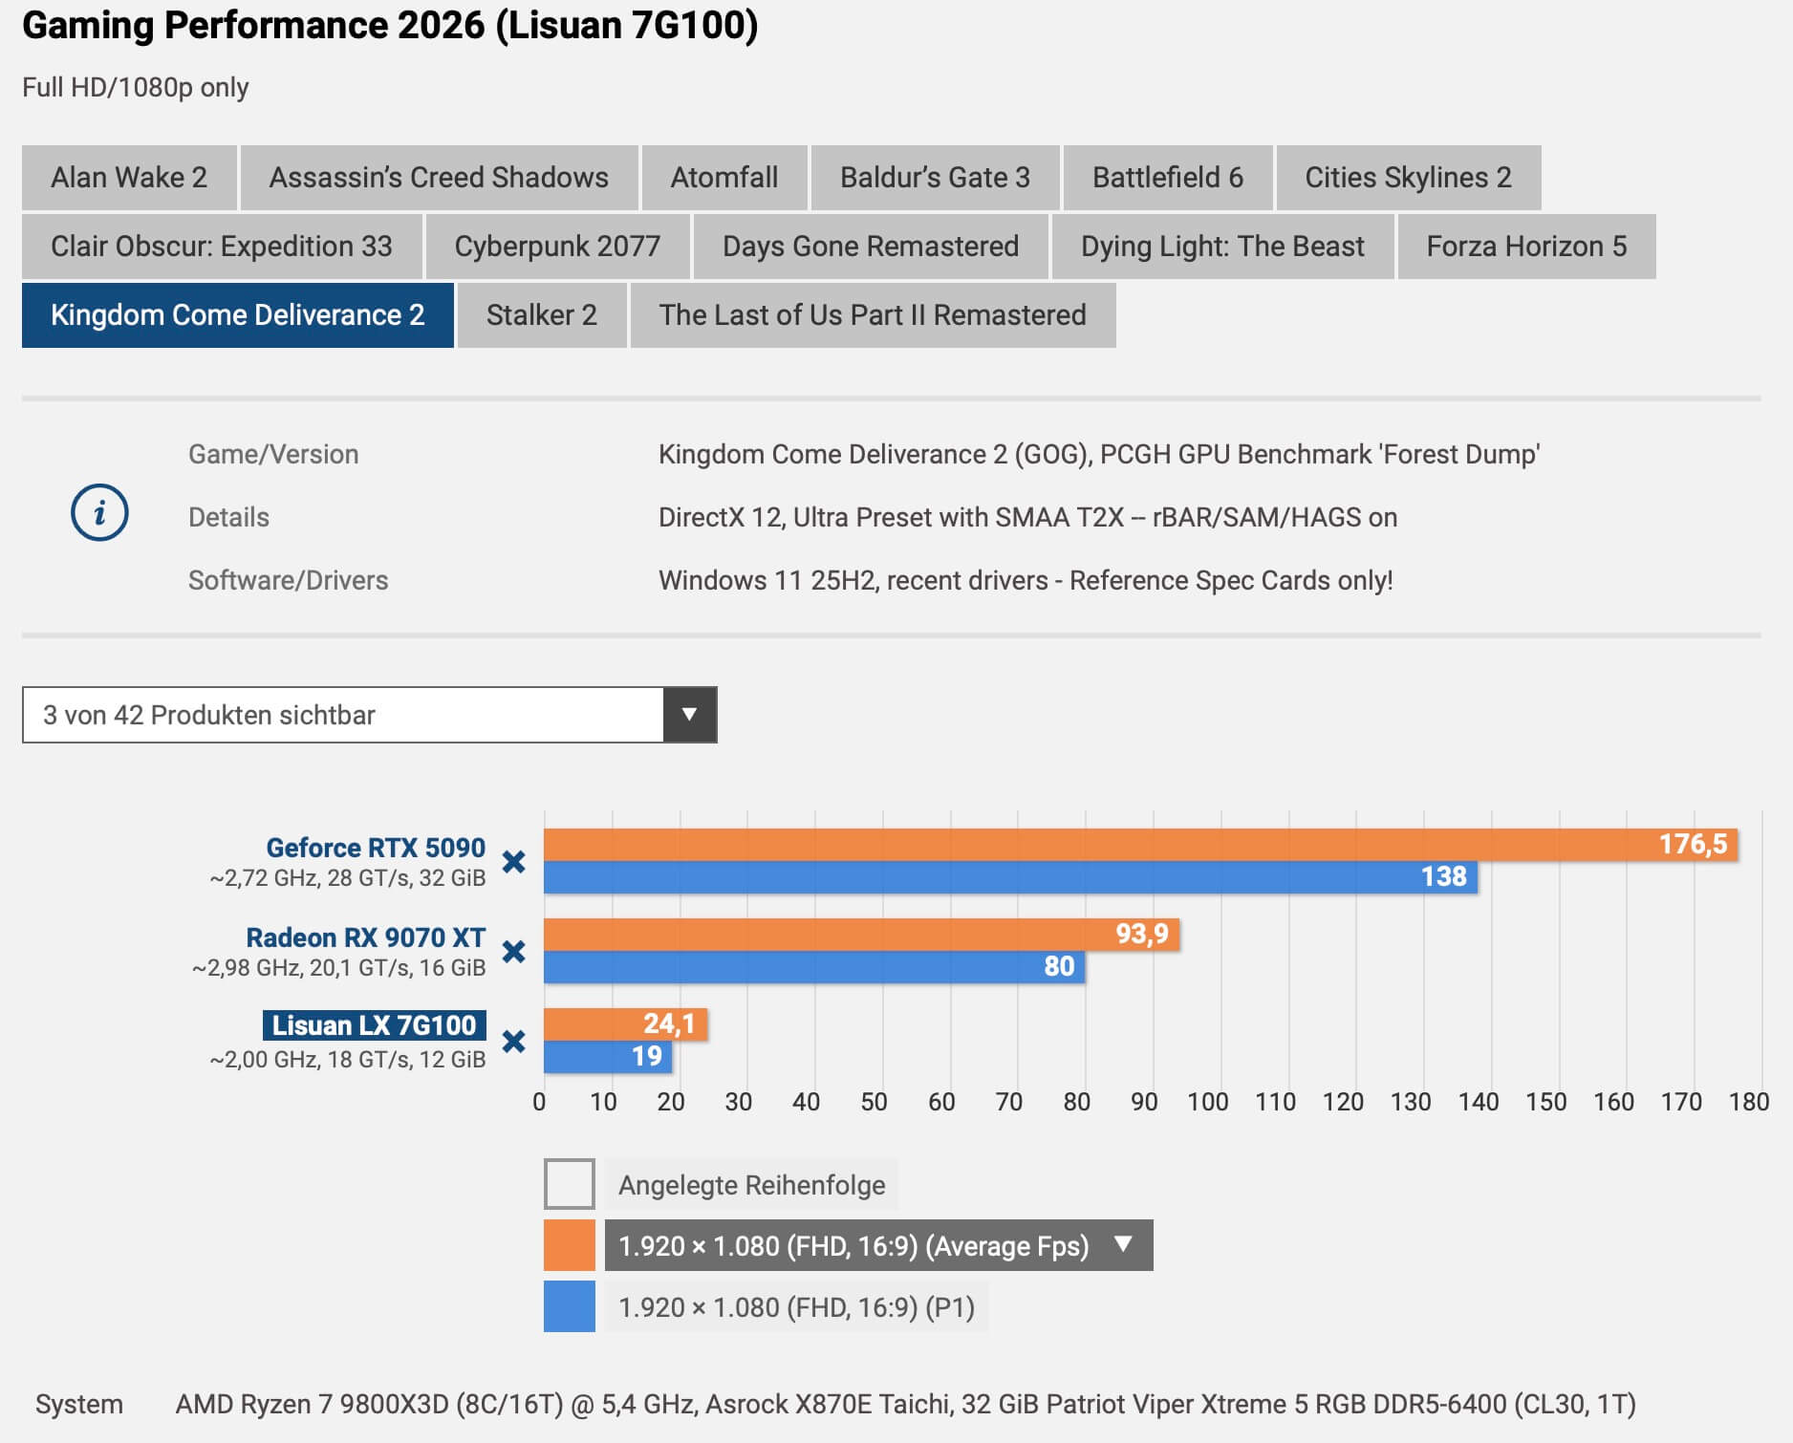1793x1443 pixels.
Task: Remove Geforce RTX 5090 with its X icon
Action: (x=514, y=862)
